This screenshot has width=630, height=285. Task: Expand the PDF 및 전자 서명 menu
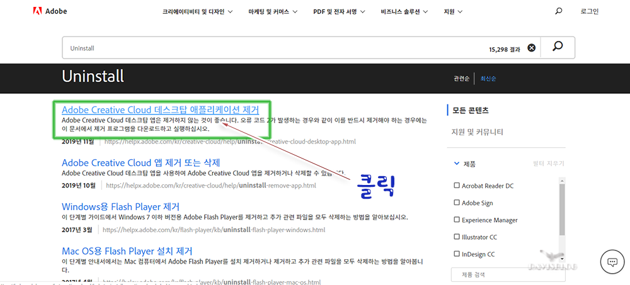pyautogui.click(x=339, y=12)
